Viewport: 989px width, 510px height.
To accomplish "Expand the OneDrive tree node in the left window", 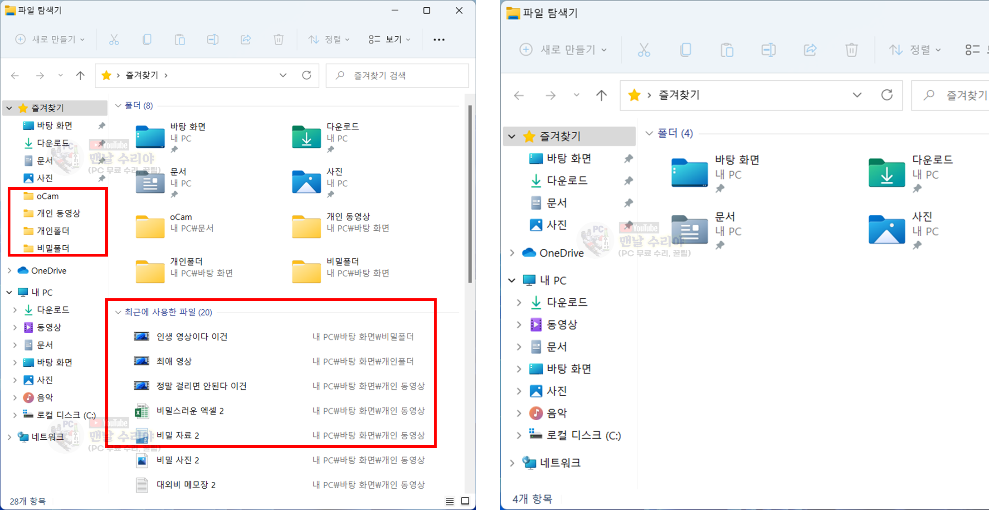I will coord(10,271).
